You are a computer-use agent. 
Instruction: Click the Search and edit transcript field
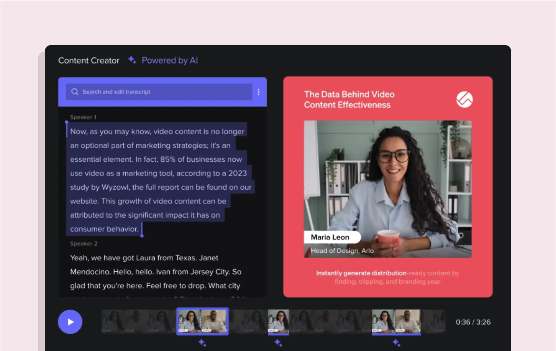click(157, 92)
